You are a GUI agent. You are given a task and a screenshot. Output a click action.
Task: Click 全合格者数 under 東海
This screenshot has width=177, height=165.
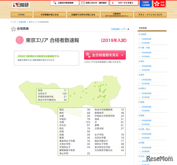click(x=145, y=111)
